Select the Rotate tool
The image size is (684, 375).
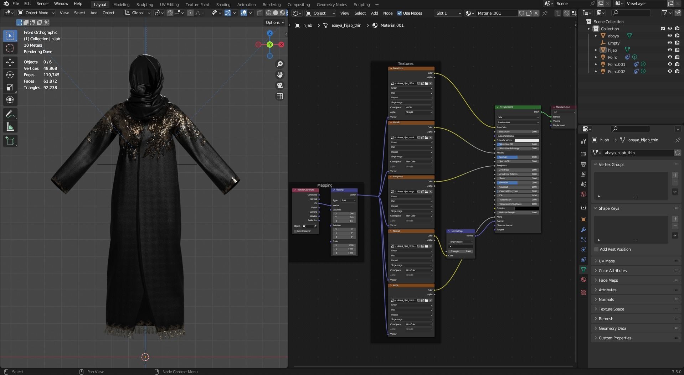click(x=10, y=75)
